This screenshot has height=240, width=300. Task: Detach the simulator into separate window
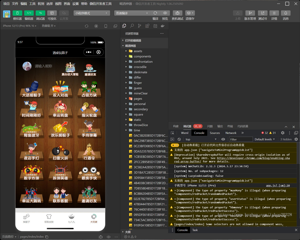tap(115, 26)
